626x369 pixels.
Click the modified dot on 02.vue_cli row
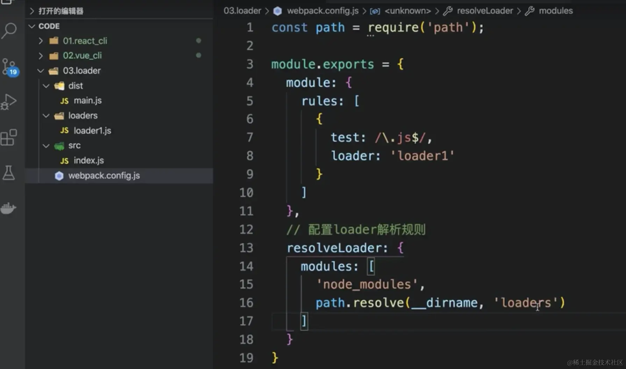point(199,55)
